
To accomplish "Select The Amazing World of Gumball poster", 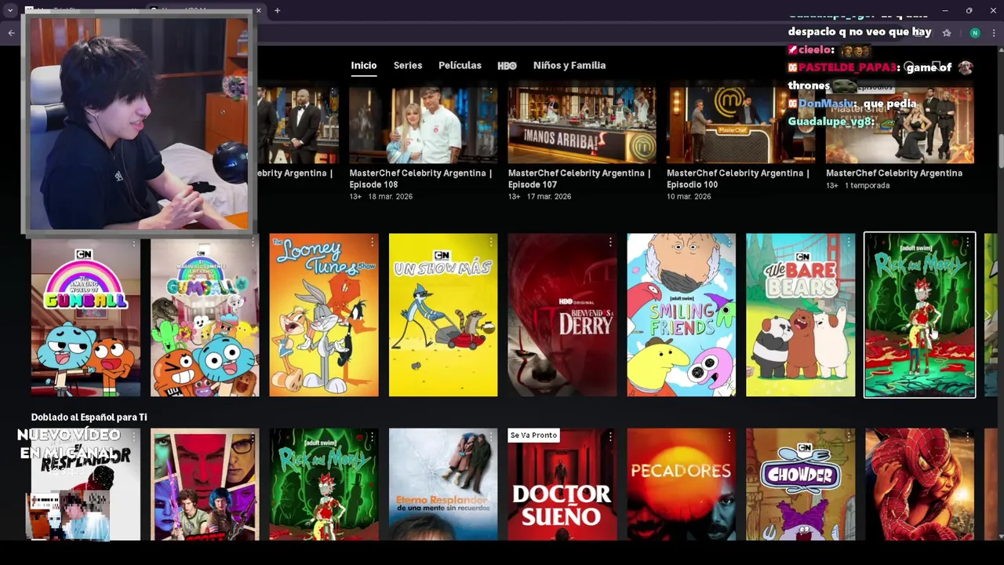I will click(x=85, y=315).
